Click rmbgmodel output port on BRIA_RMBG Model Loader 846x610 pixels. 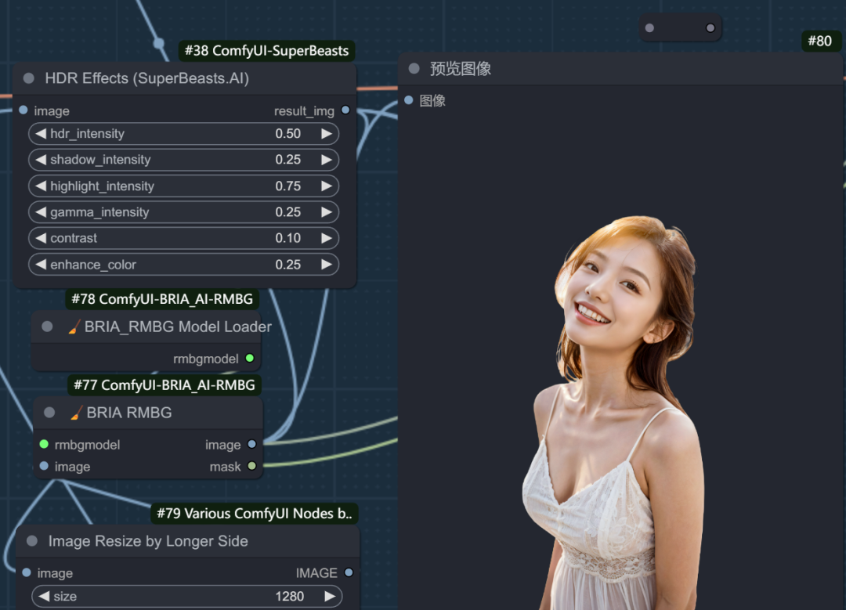pyautogui.click(x=250, y=358)
